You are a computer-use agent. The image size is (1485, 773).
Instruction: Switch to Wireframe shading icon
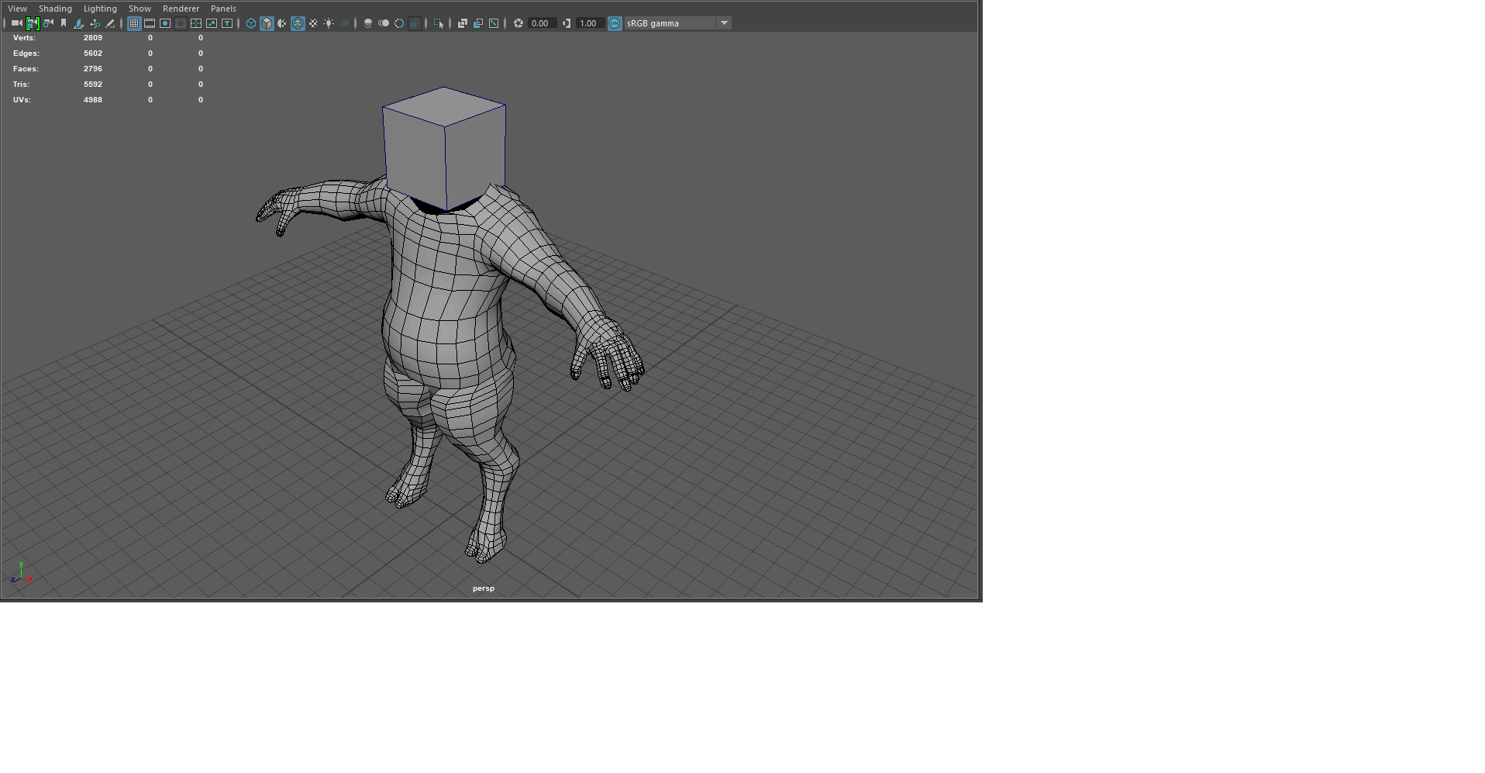(x=251, y=23)
